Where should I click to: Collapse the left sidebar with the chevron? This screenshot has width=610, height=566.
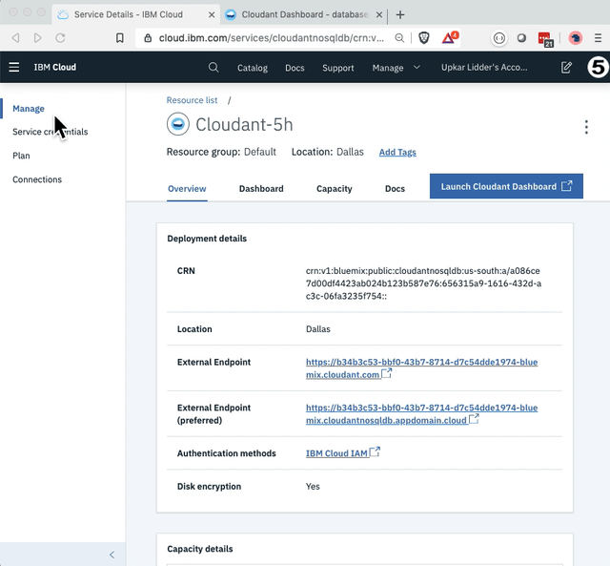[x=112, y=555]
